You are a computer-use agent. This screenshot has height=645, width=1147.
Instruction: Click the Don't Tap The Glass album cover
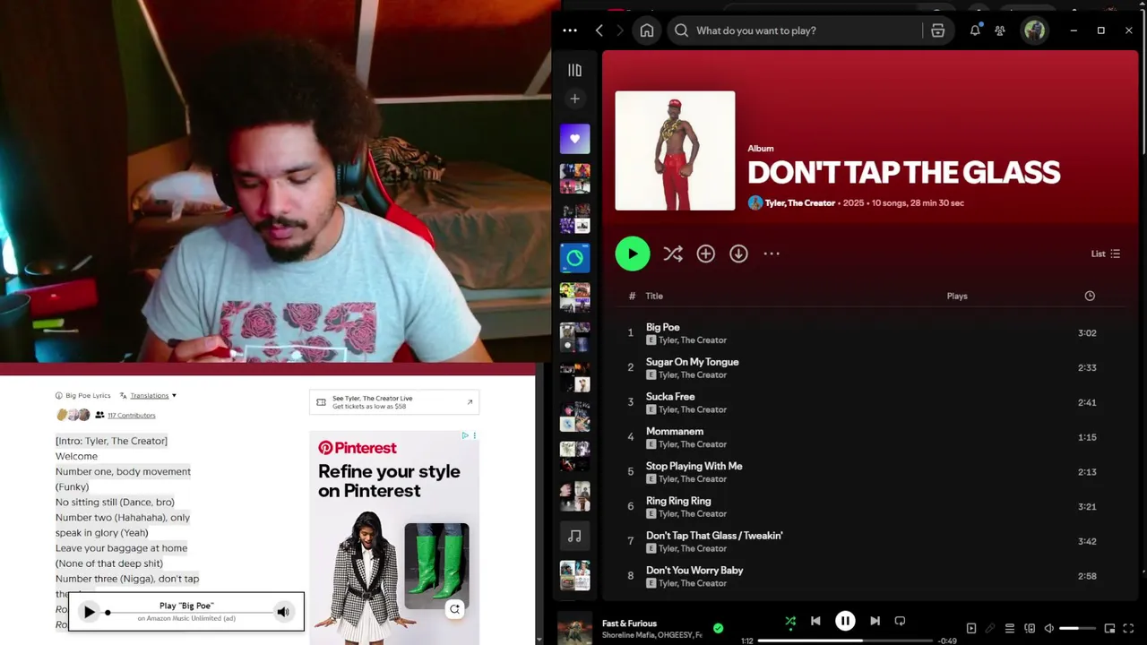[x=675, y=150]
